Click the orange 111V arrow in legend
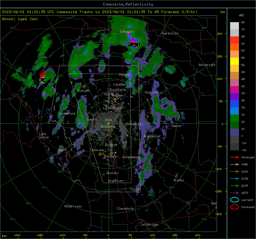The width and height of the screenshot is (256, 239). 234,171
